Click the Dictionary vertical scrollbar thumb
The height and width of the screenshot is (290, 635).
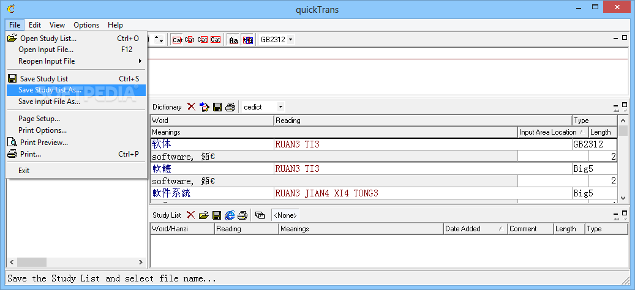[x=623, y=131]
